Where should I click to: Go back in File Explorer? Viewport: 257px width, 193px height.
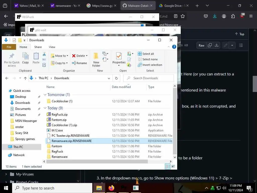pos(7,78)
